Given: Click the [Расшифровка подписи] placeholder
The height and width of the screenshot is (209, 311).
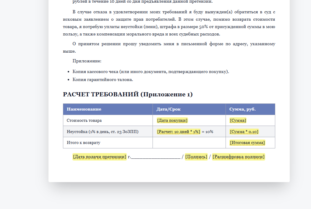Looking at the screenshot, I should 238,157.
